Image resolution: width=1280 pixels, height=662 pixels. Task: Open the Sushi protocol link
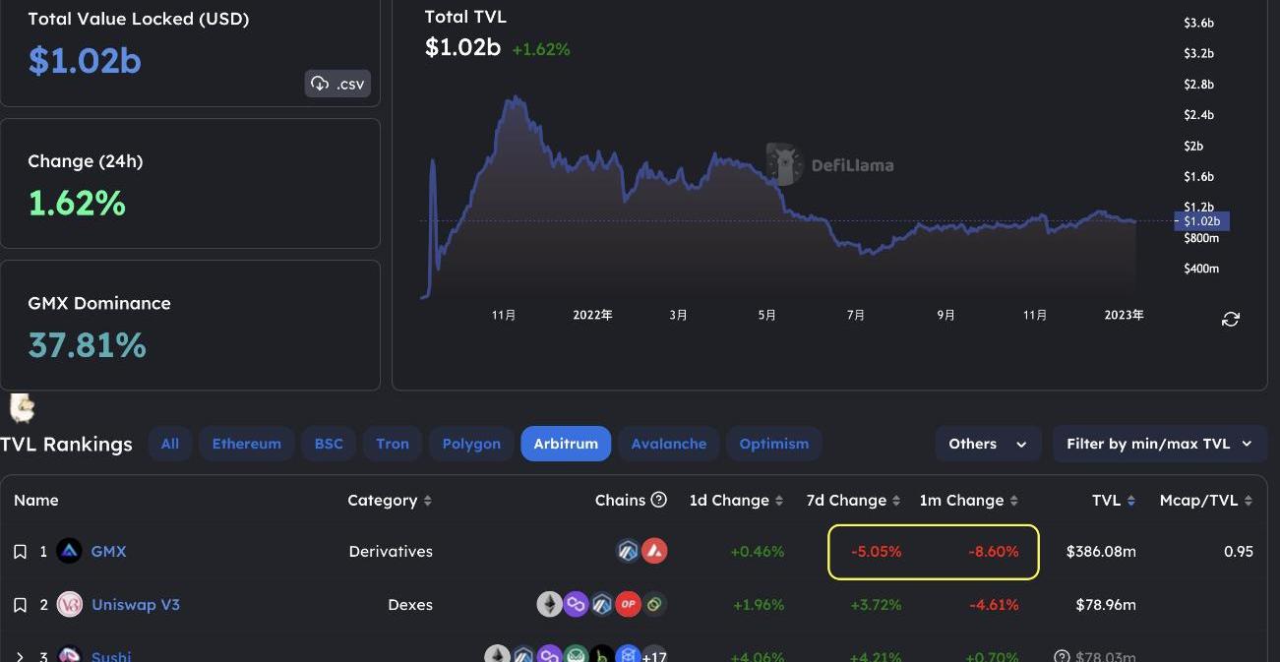(111, 656)
